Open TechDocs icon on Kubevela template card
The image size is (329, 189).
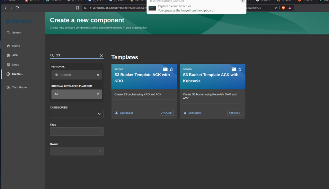[234, 69]
